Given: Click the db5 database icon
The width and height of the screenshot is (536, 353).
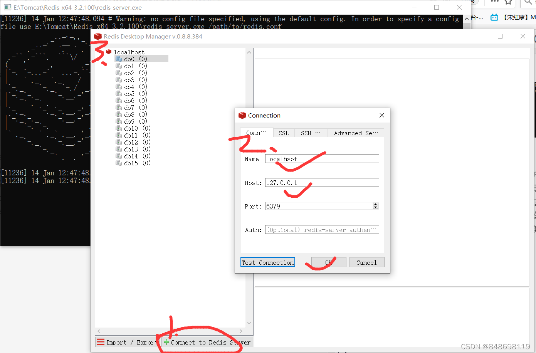Looking at the screenshot, I should coord(119,94).
